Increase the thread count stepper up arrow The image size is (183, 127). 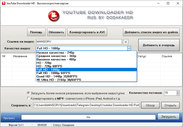pyautogui.click(x=178, y=92)
